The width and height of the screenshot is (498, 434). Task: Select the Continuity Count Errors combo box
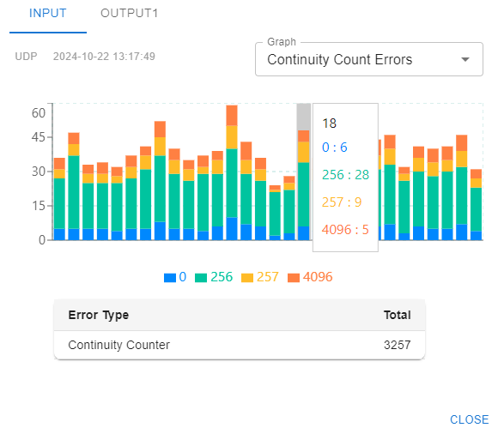[369, 59]
